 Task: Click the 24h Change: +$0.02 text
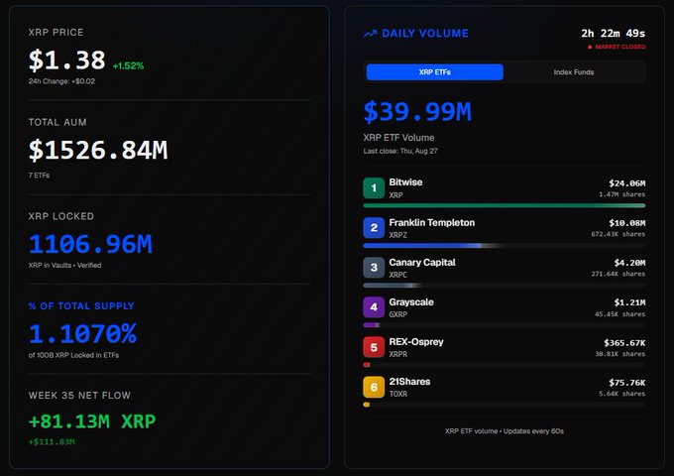tap(61, 81)
